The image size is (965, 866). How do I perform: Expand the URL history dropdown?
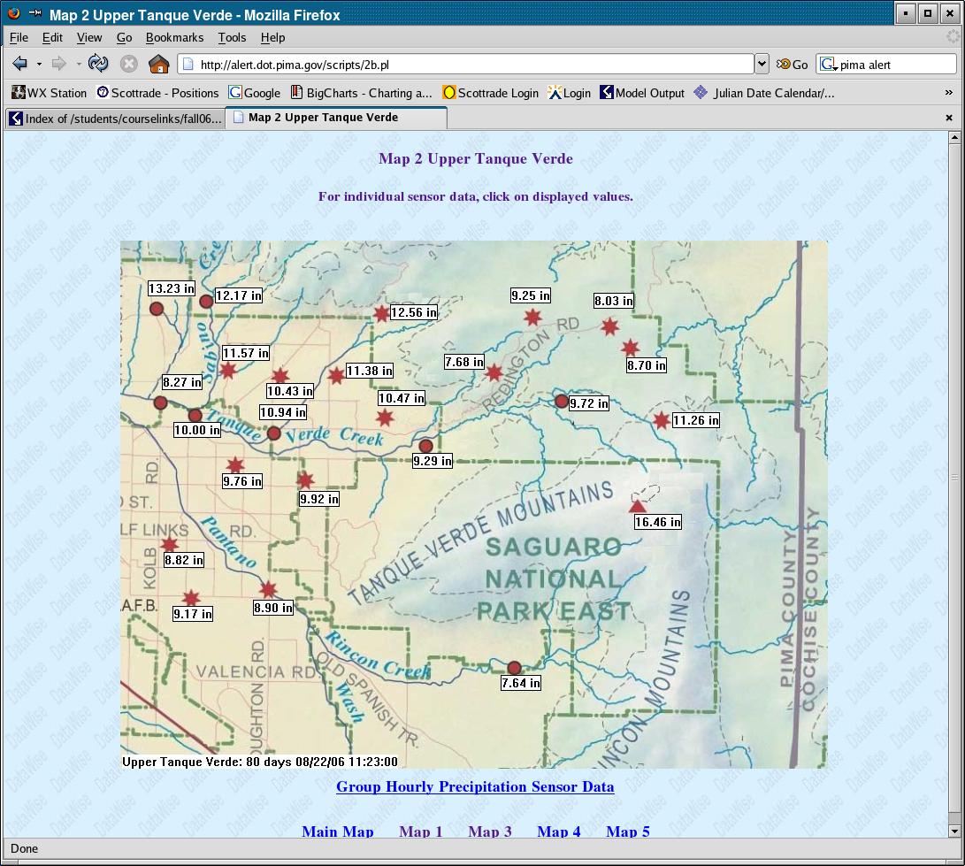coord(762,64)
